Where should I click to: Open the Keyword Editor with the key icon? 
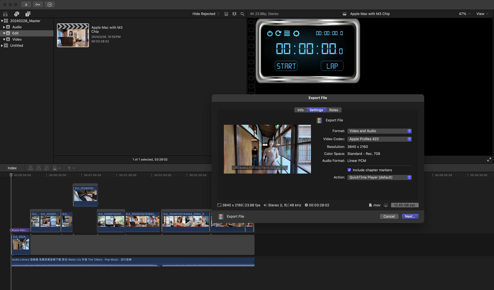point(37,4)
